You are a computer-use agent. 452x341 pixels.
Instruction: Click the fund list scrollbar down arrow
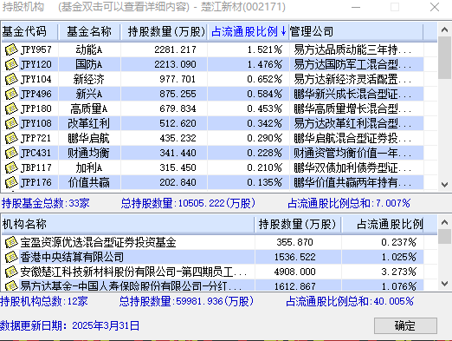tap(444, 184)
